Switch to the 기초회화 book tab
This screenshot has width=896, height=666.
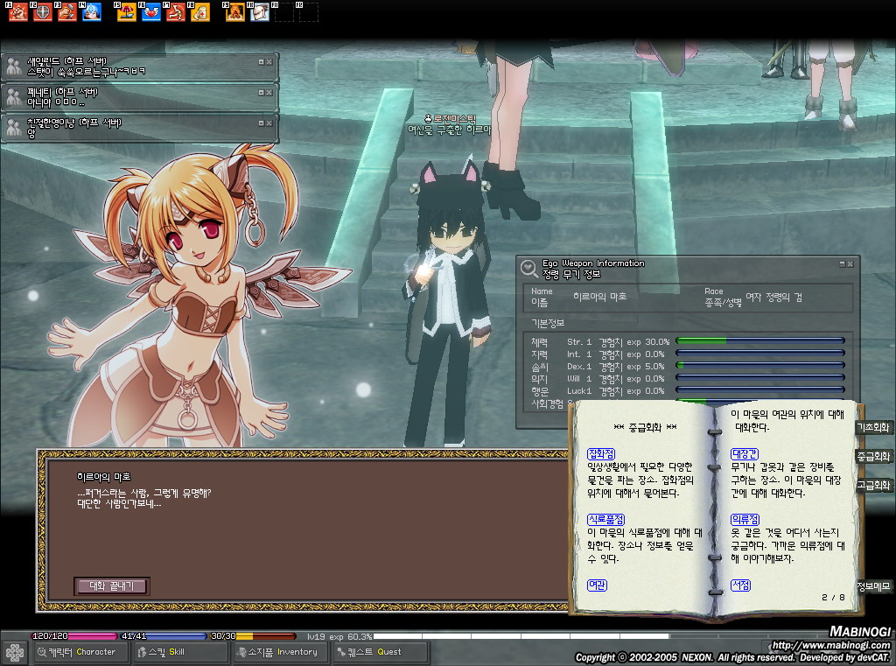pos(874,428)
